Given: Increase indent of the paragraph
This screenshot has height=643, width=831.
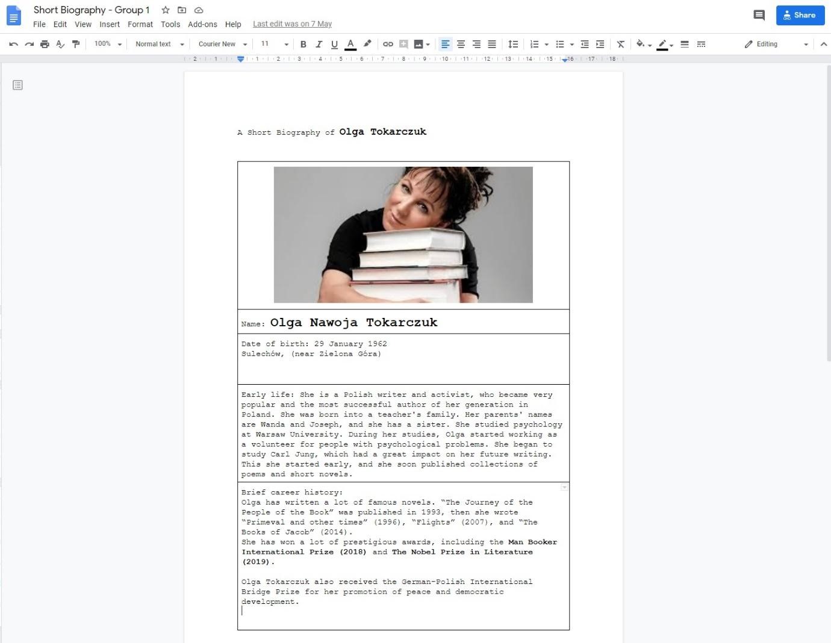Looking at the screenshot, I should [600, 44].
